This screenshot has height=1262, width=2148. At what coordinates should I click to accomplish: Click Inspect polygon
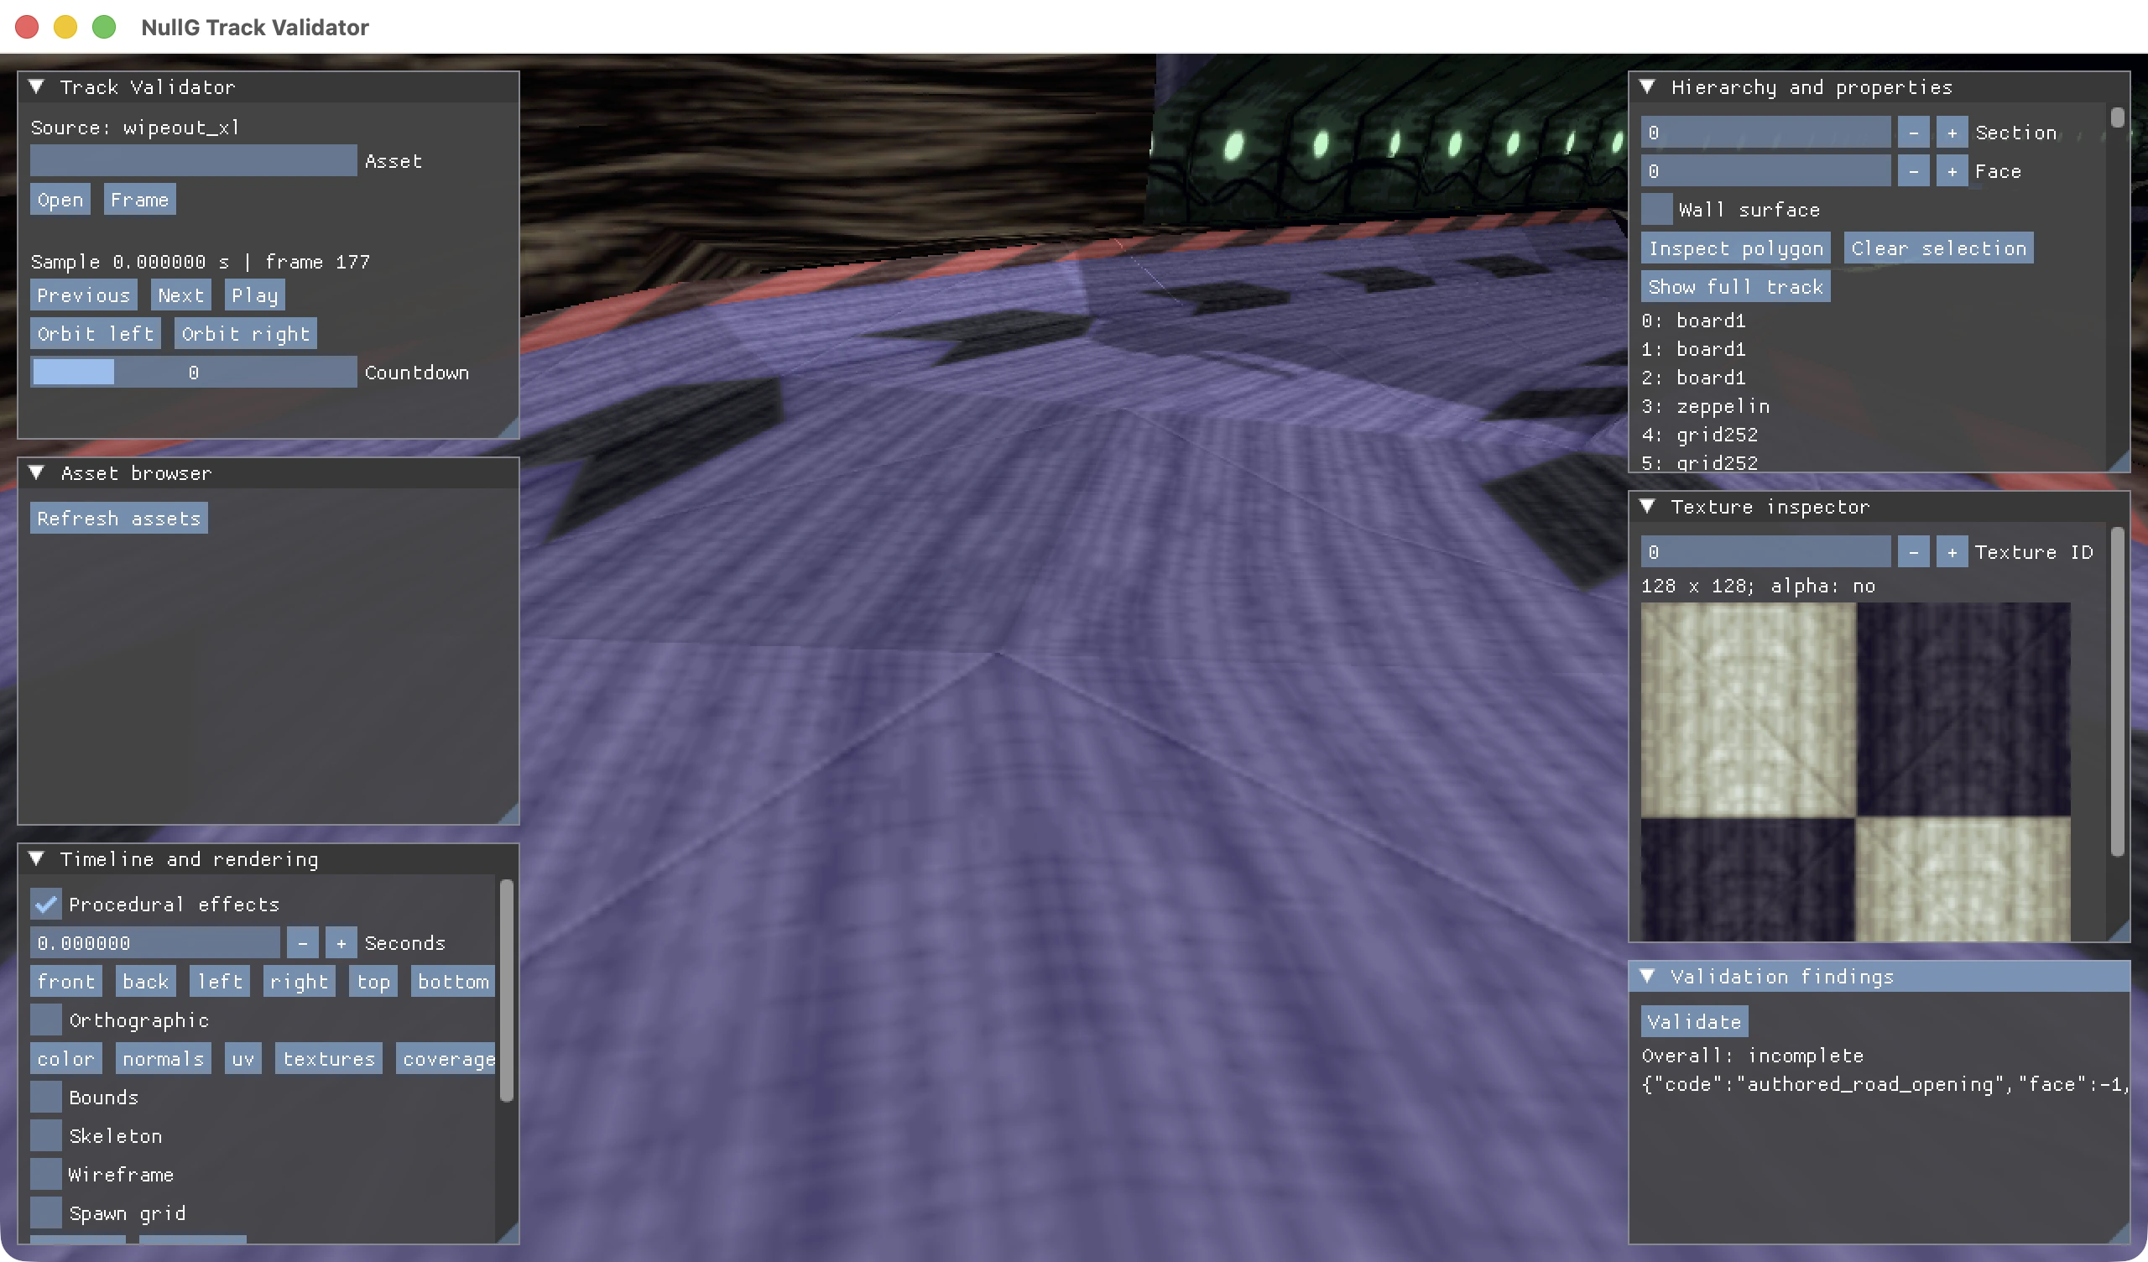[1735, 248]
